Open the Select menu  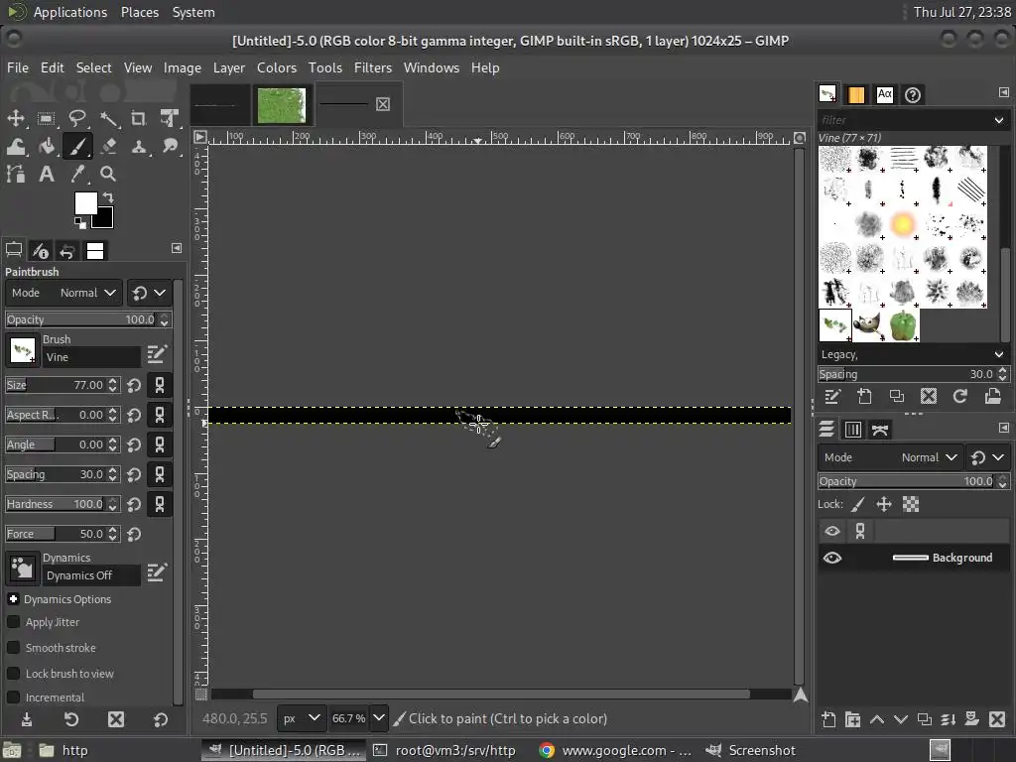click(93, 67)
